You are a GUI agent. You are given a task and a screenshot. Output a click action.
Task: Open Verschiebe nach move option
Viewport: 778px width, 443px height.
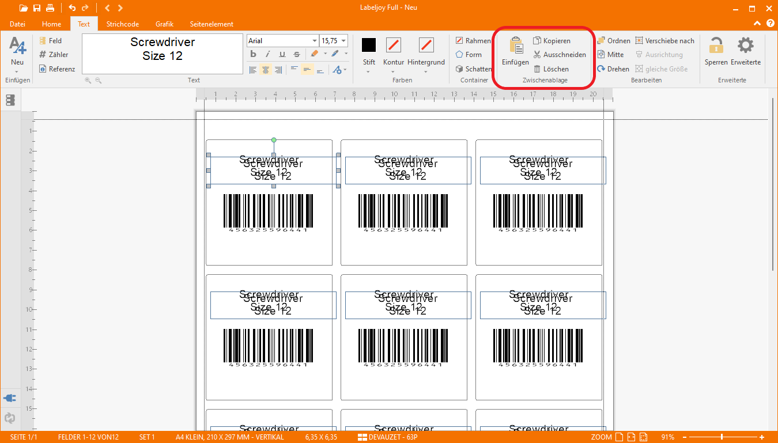click(665, 41)
